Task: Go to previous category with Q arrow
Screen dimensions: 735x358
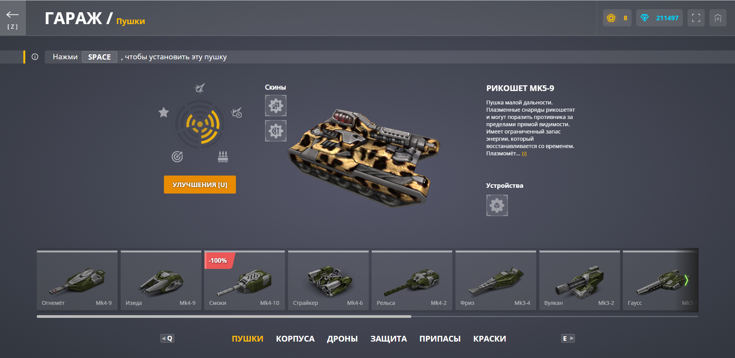Action: (x=167, y=338)
